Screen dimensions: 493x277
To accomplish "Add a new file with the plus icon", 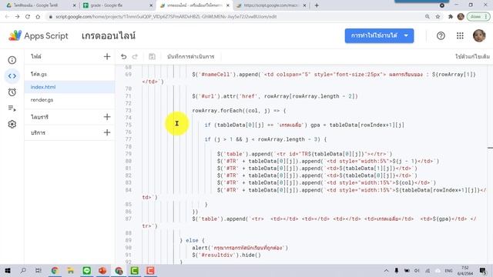I will click(107, 56).
